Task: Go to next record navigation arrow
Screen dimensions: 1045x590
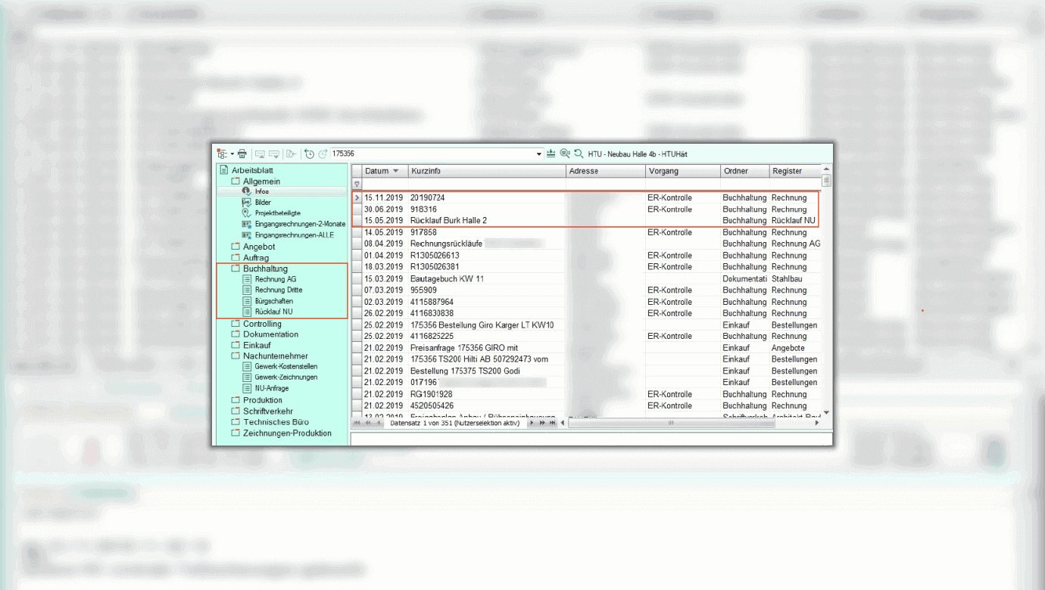Action: 532,423
